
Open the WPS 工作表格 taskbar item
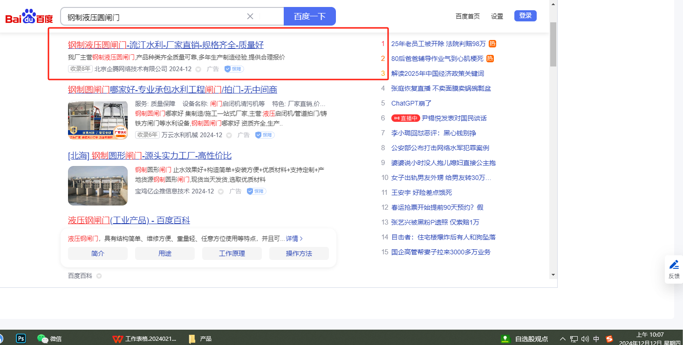pos(145,339)
